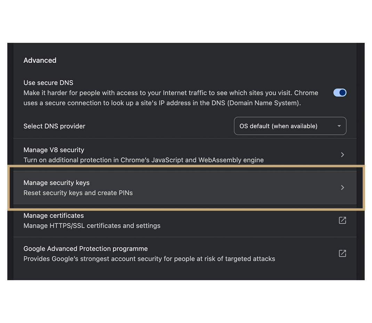Click the strongest account security description text
This screenshot has width=372, height=323.
(x=149, y=259)
